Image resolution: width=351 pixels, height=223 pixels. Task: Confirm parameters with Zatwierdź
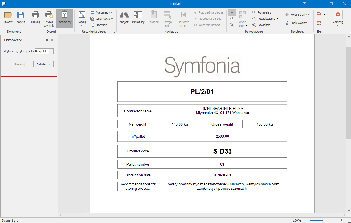click(x=43, y=64)
